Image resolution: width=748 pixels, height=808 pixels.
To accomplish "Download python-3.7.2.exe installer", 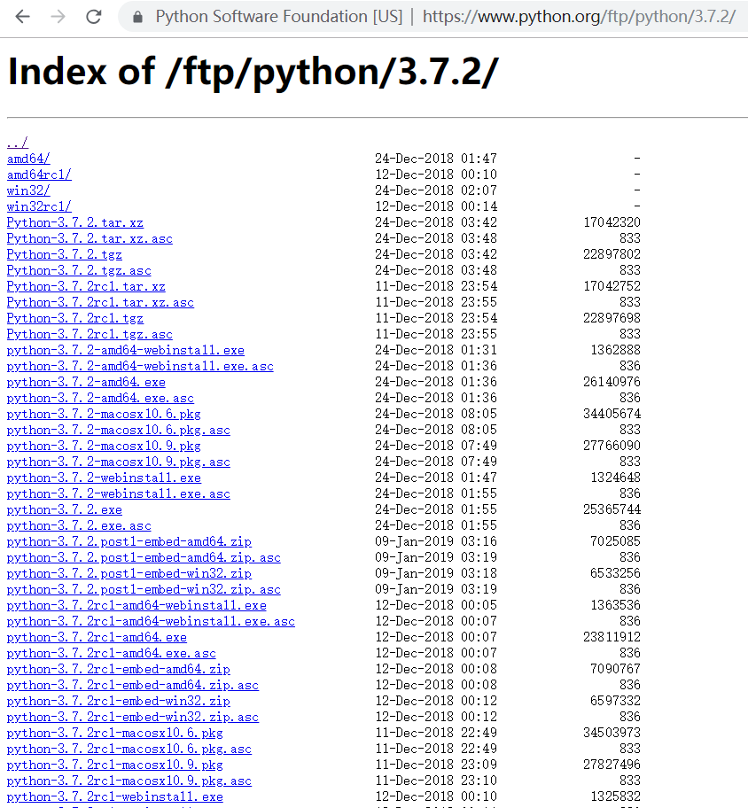I will point(65,509).
